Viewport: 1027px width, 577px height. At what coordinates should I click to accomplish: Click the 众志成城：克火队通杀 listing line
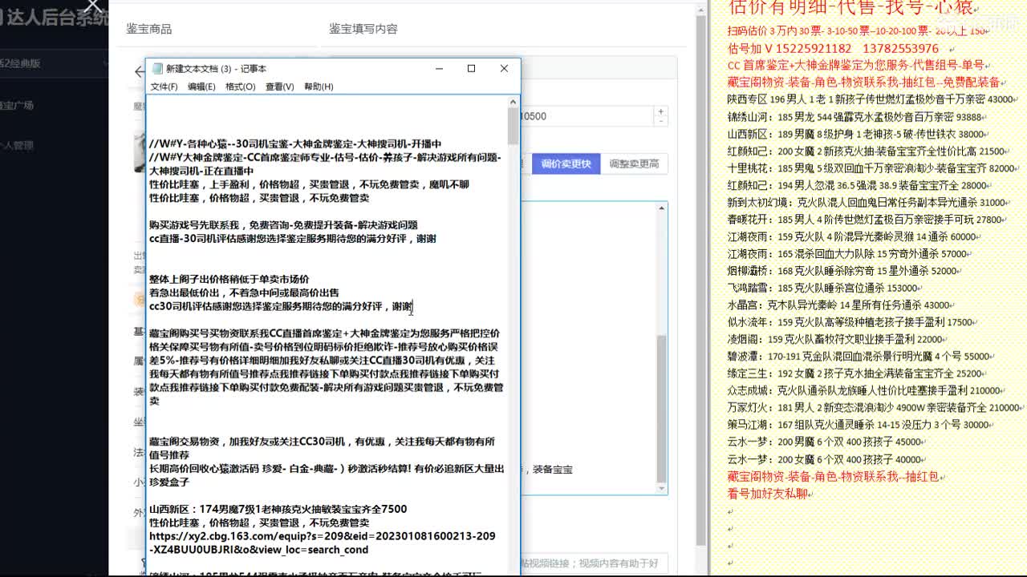tap(863, 391)
